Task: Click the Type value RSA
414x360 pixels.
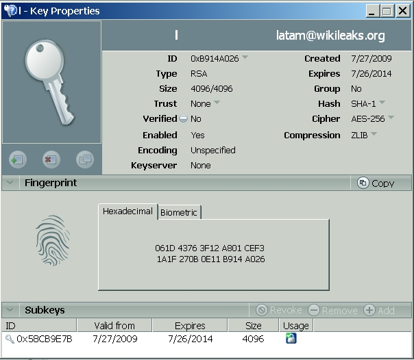Action: [199, 73]
